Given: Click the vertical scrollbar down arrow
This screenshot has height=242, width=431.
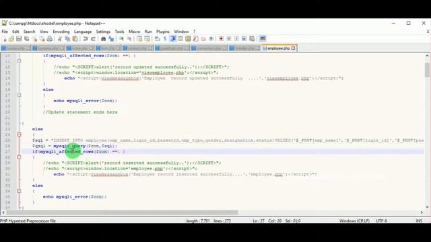Looking at the screenshot, I should [427, 207].
